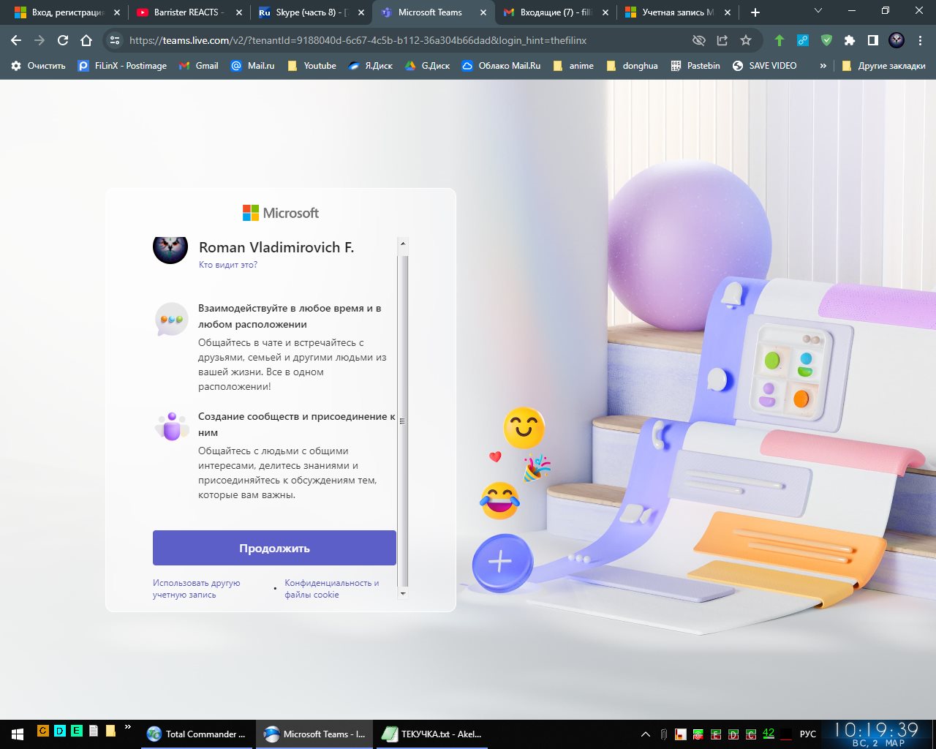The height and width of the screenshot is (749, 936).
Task: Click the Roman Vladimirovich F. profile avatar
Action: coord(170,248)
